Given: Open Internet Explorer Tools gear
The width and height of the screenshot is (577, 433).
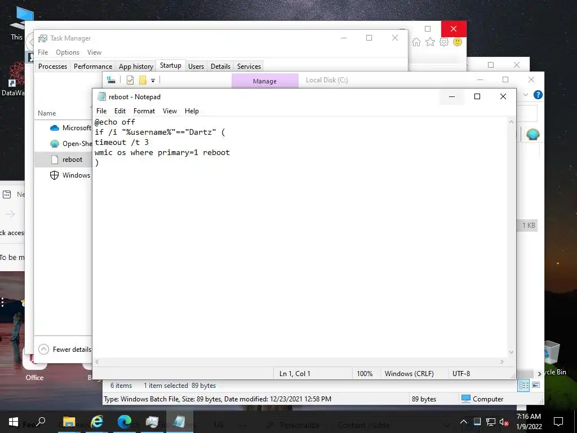Looking at the screenshot, I should (444, 42).
